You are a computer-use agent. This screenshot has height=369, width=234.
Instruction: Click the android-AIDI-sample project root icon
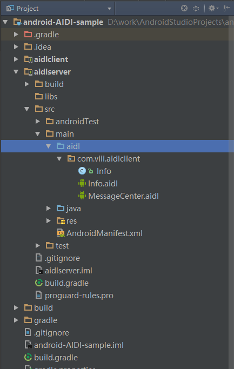(x=17, y=22)
